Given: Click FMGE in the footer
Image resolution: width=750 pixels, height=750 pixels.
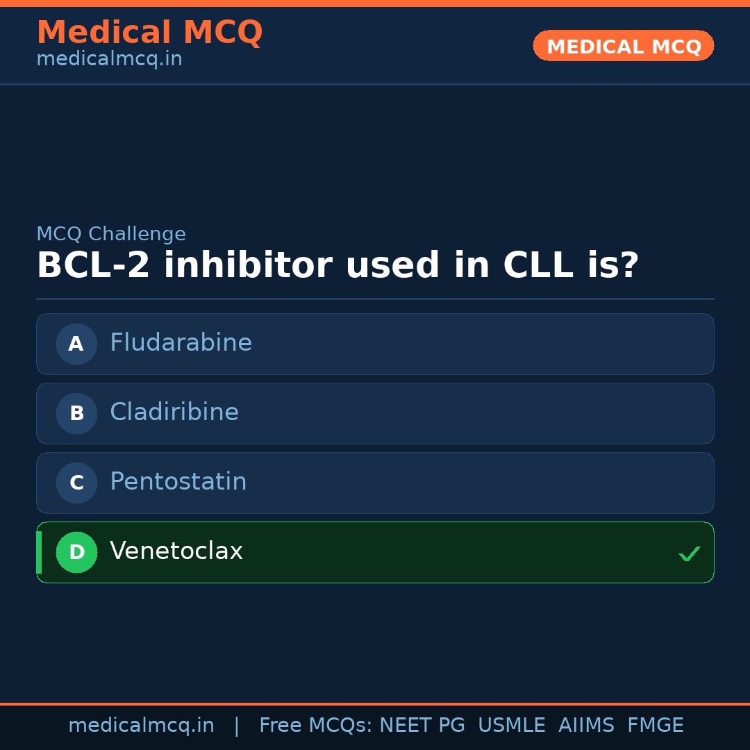Looking at the screenshot, I should [x=656, y=726].
